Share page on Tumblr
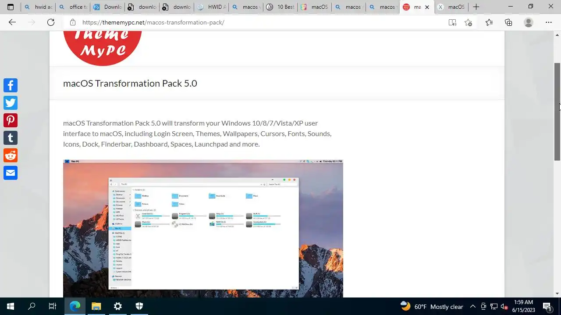This screenshot has width=561, height=315. click(11, 138)
